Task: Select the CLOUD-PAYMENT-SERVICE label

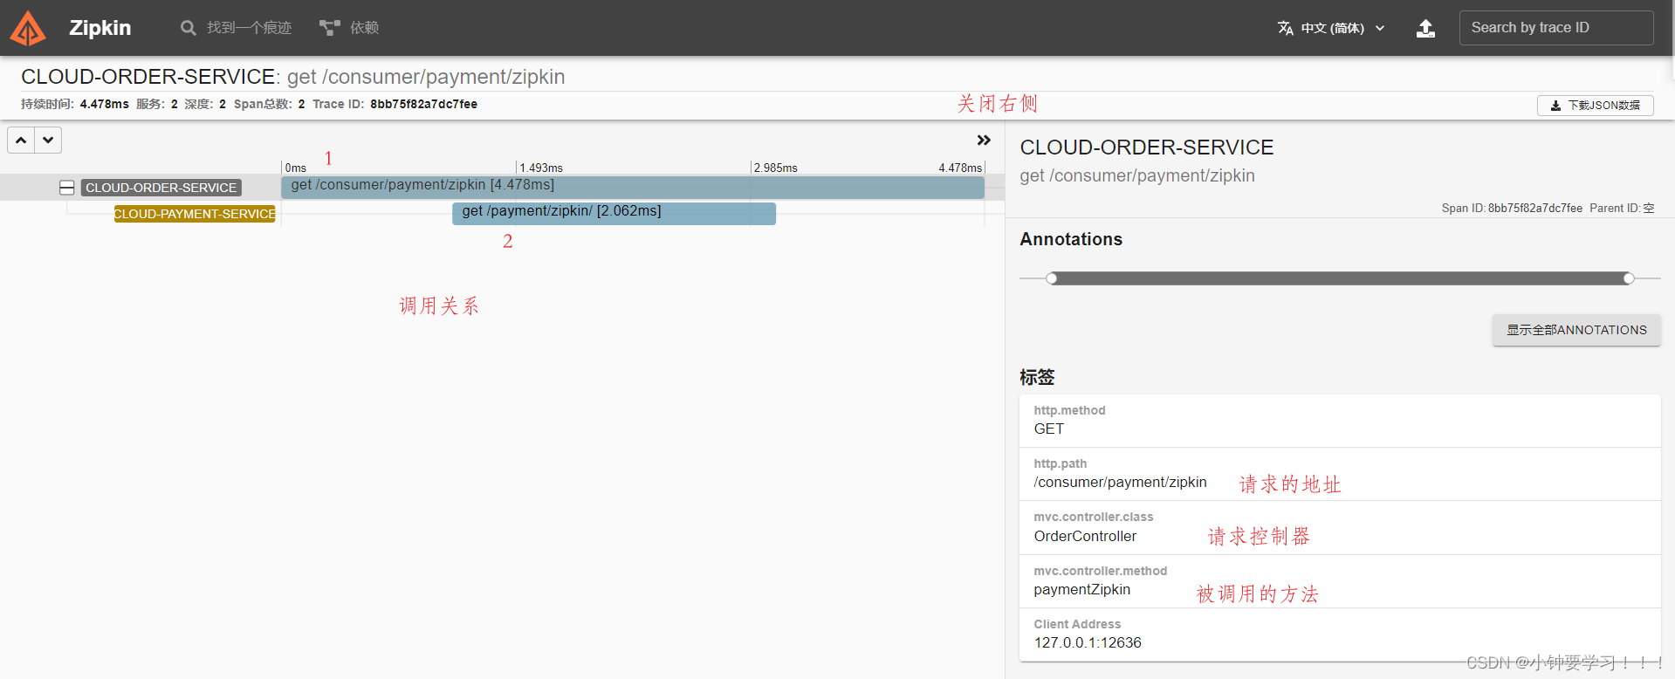Action: 195,214
